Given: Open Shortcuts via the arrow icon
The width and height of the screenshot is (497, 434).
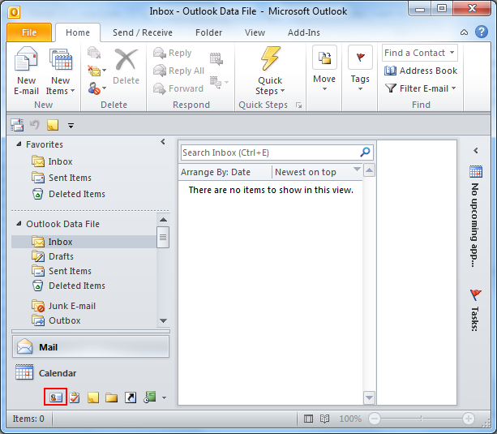Looking at the screenshot, I should pos(131,397).
